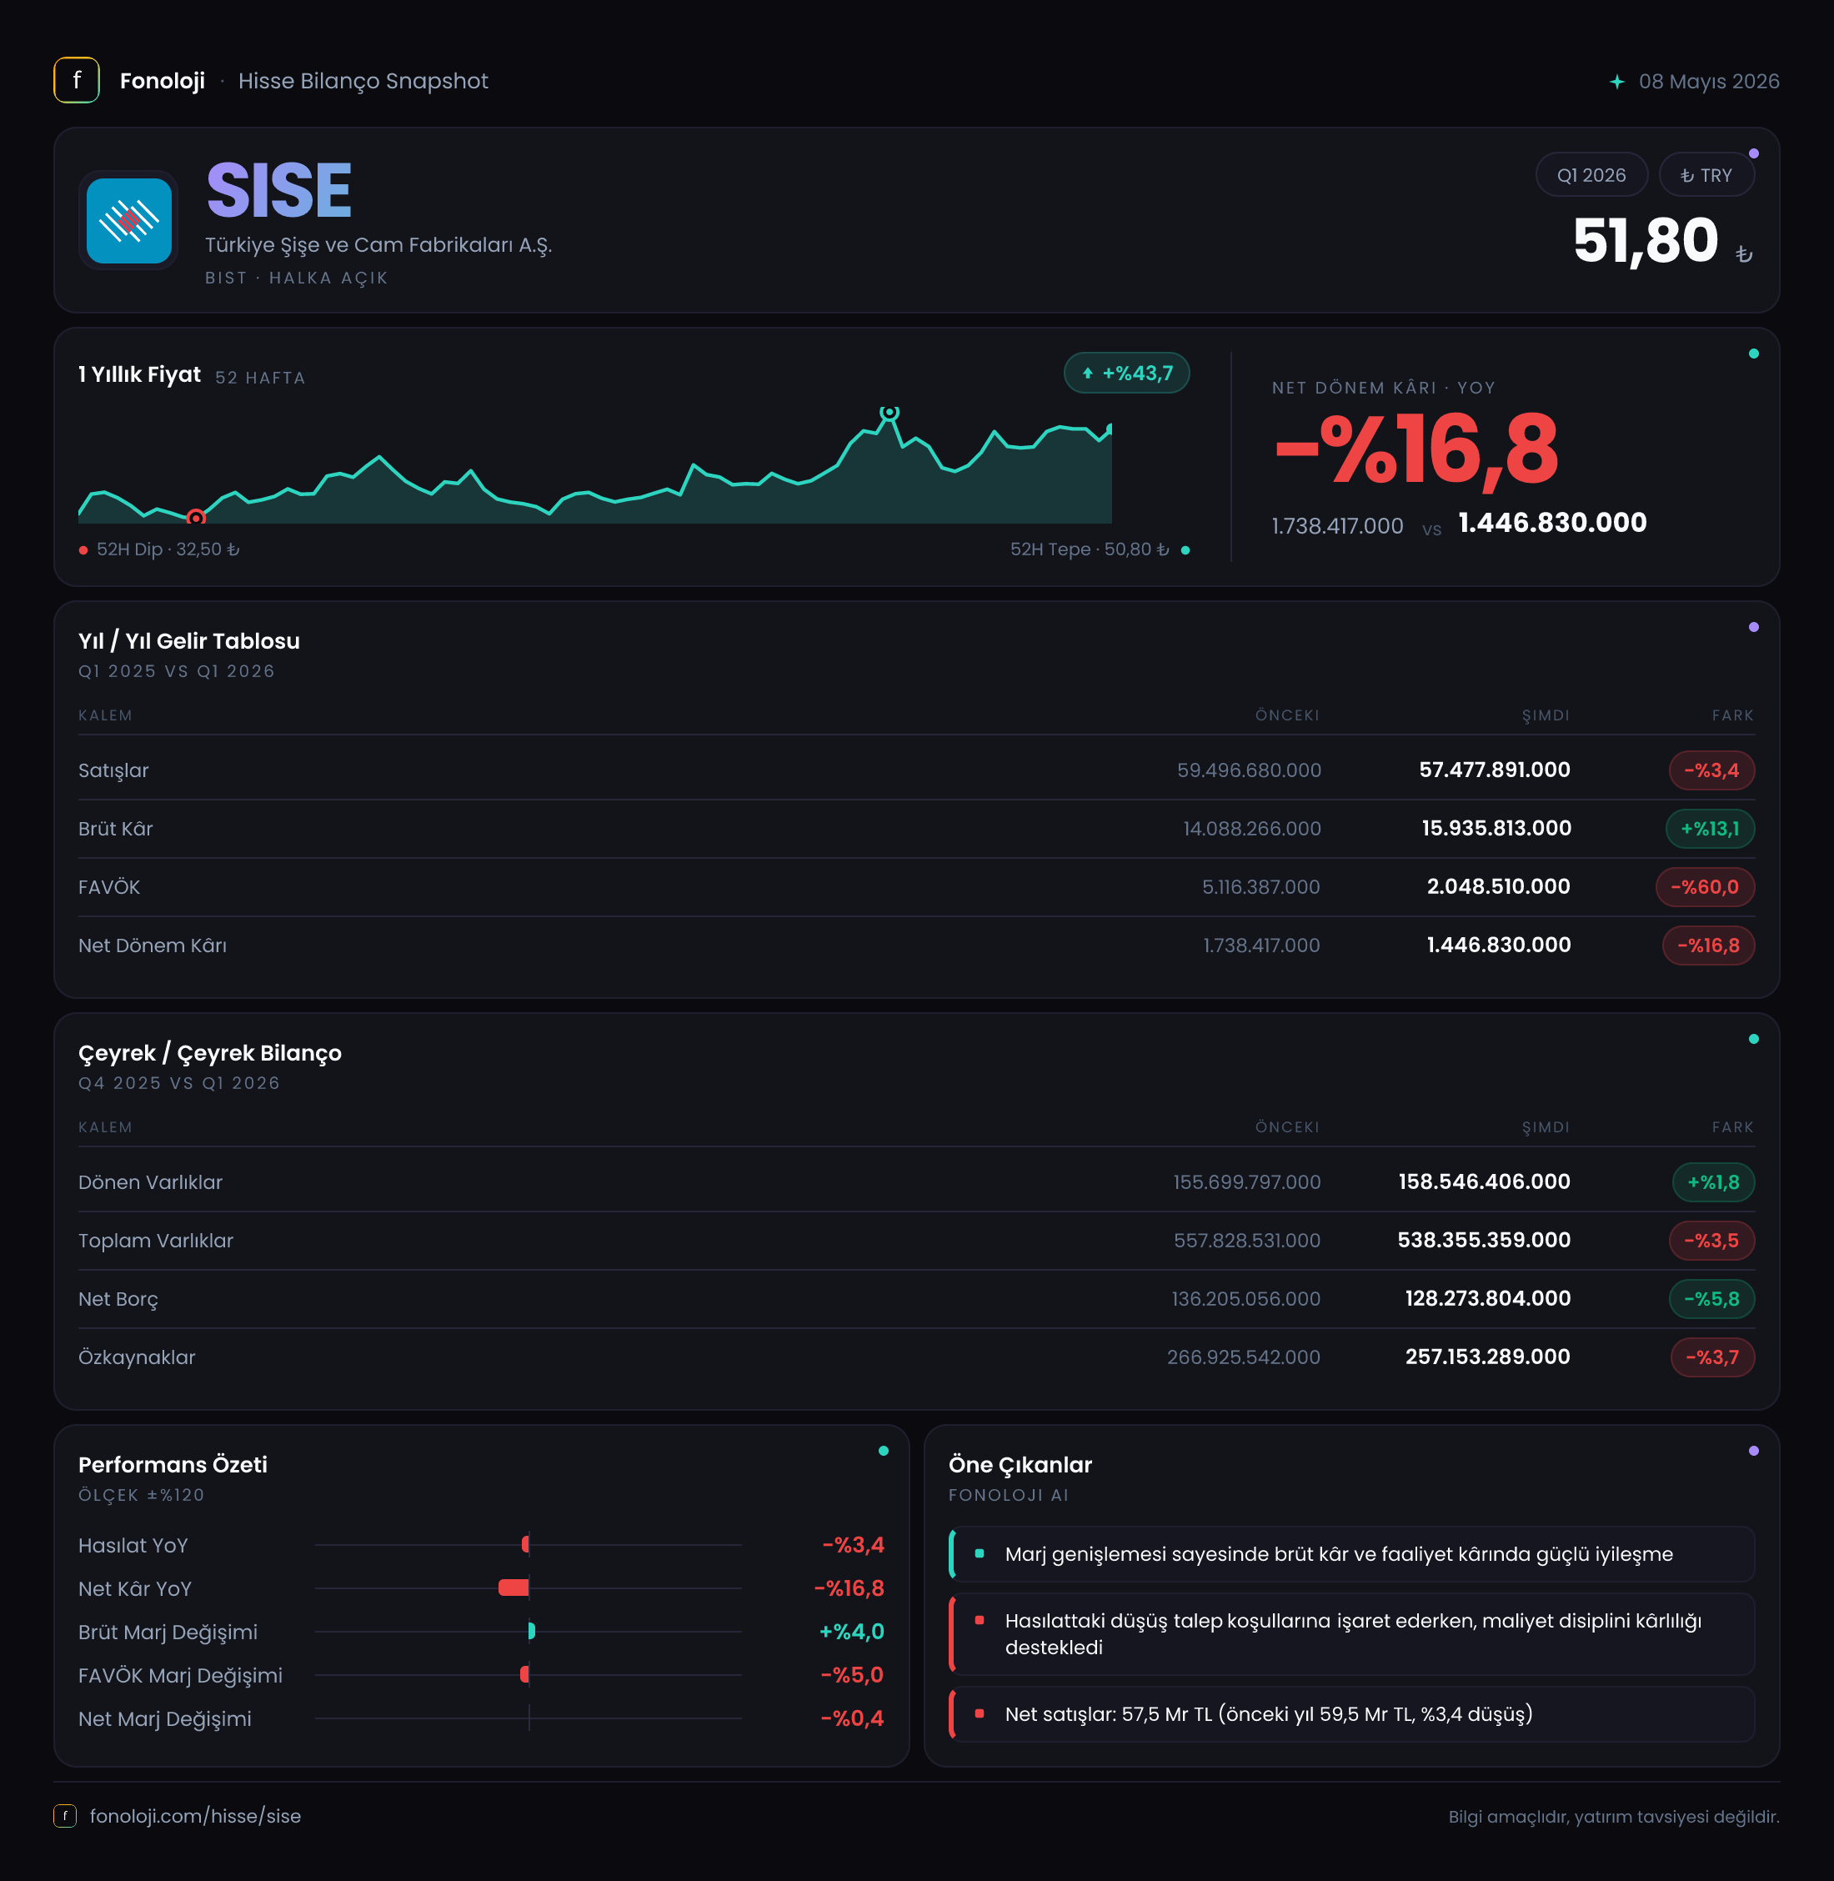Select the red 52-week low marker on chart

[196, 518]
